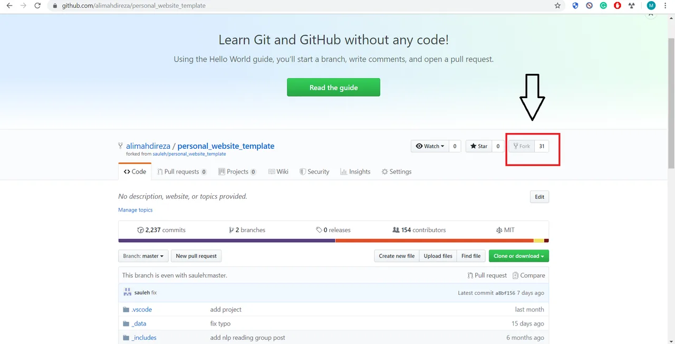Click the folder icon beside _includes
675x344 pixels.
tap(126, 338)
